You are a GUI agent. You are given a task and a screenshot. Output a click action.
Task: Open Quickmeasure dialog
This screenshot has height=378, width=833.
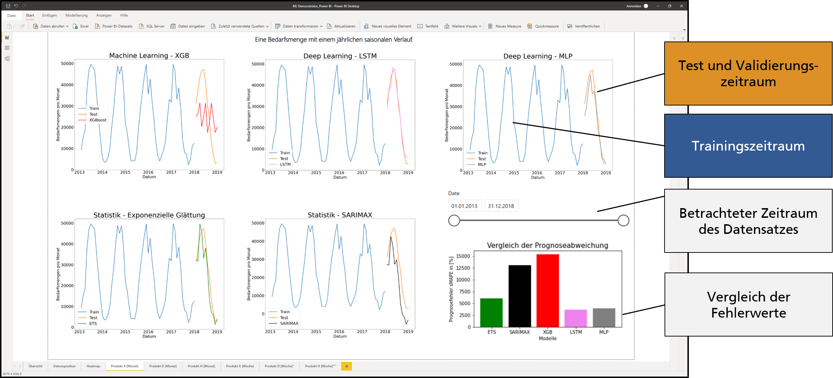[x=543, y=26]
